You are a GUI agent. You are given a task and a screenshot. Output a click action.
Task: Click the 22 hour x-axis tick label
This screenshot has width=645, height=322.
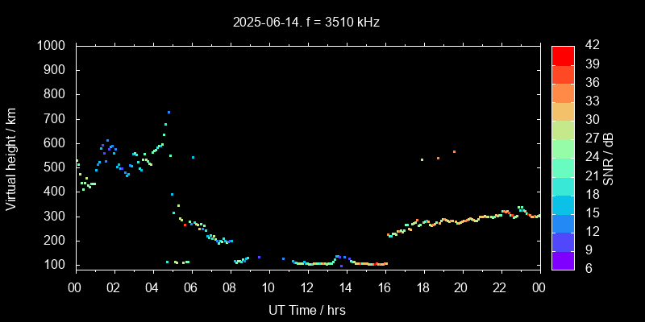click(501, 287)
